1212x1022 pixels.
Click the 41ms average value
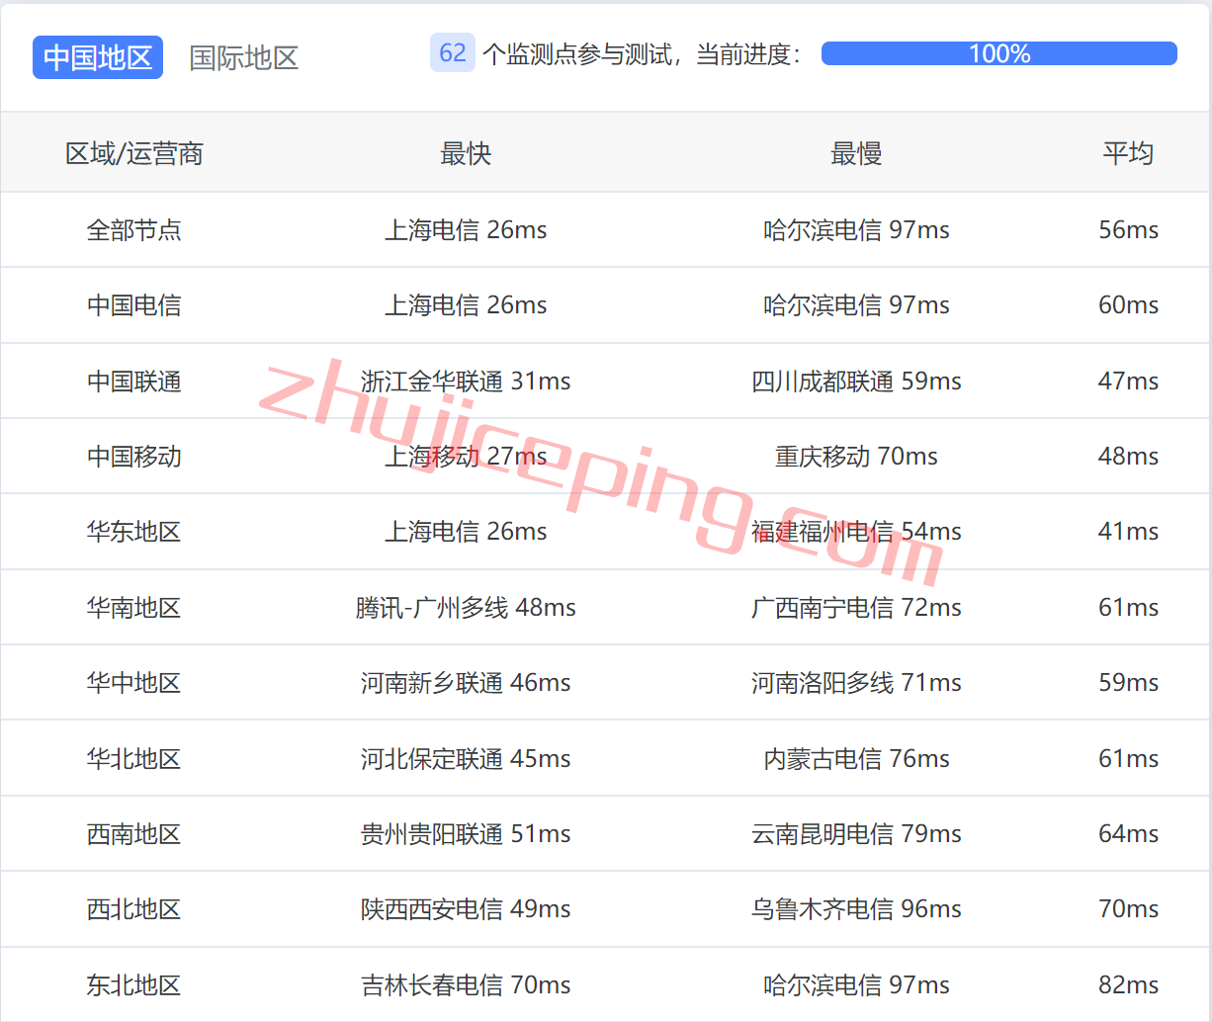tap(1128, 532)
